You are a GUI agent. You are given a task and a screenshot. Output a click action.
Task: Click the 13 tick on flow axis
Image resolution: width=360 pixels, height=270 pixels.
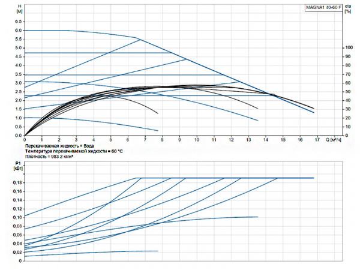pyautogui.click(x=249, y=140)
